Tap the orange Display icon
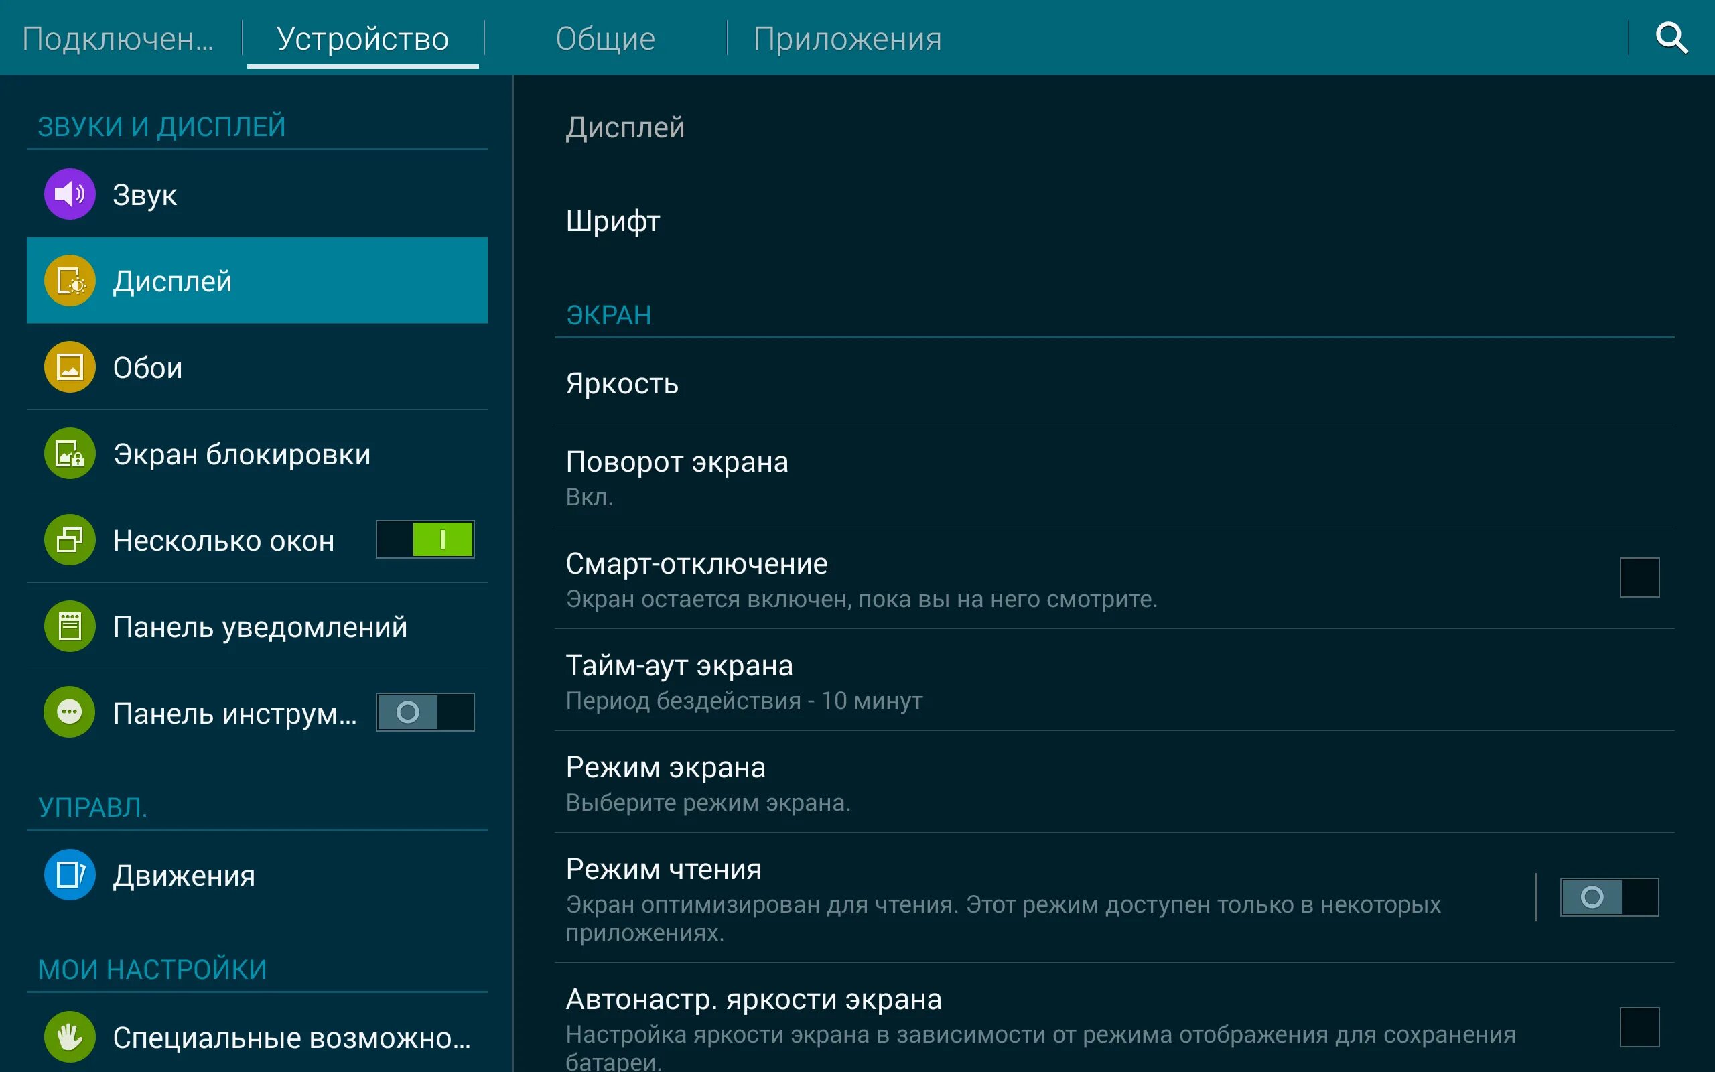This screenshot has width=1715, height=1072. tap(70, 281)
